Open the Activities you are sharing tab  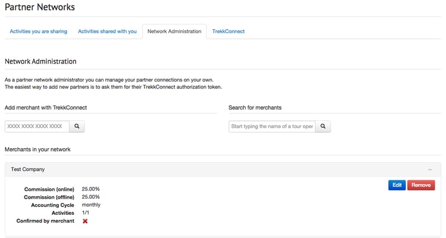point(39,31)
